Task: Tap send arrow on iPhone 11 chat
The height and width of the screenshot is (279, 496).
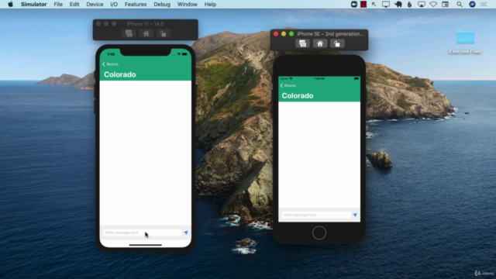Action: (186, 232)
